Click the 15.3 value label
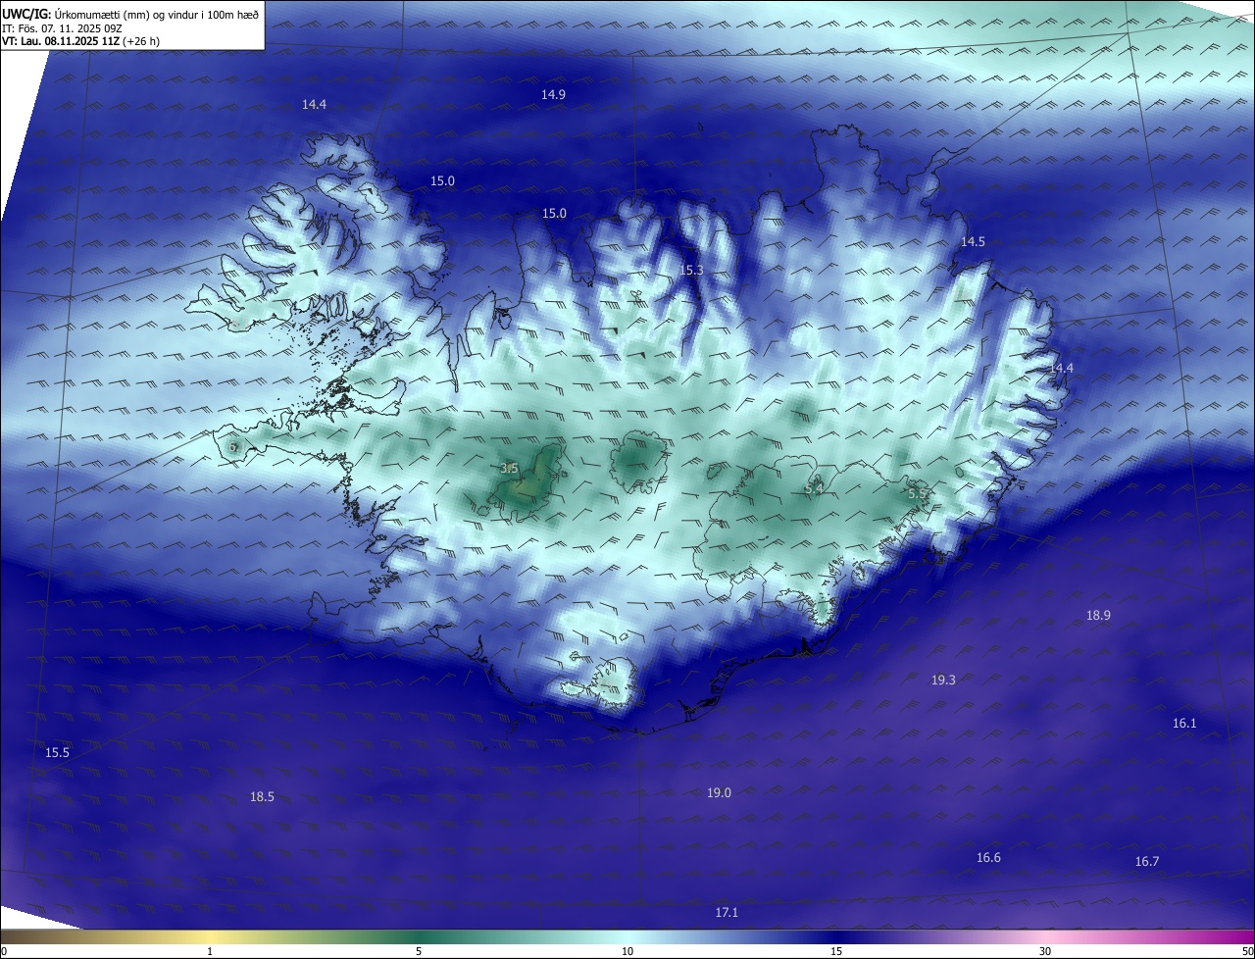Screen dimensions: 1255x959 click(691, 271)
